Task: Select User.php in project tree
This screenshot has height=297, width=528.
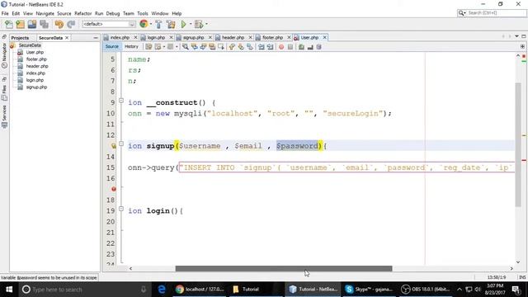Action: click(x=35, y=52)
